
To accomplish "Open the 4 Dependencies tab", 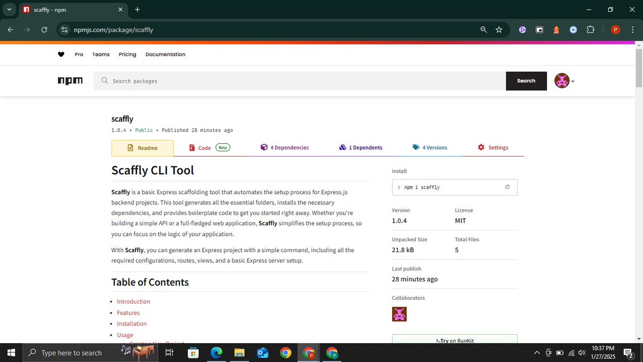I will [285, 147].
